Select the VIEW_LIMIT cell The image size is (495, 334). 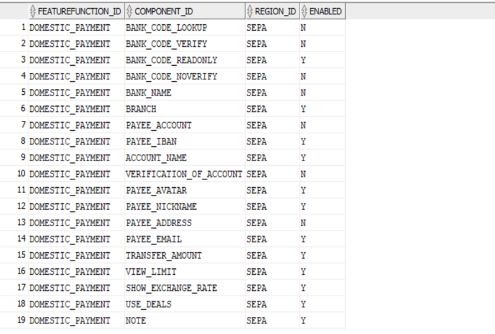[x=185, y=271]
